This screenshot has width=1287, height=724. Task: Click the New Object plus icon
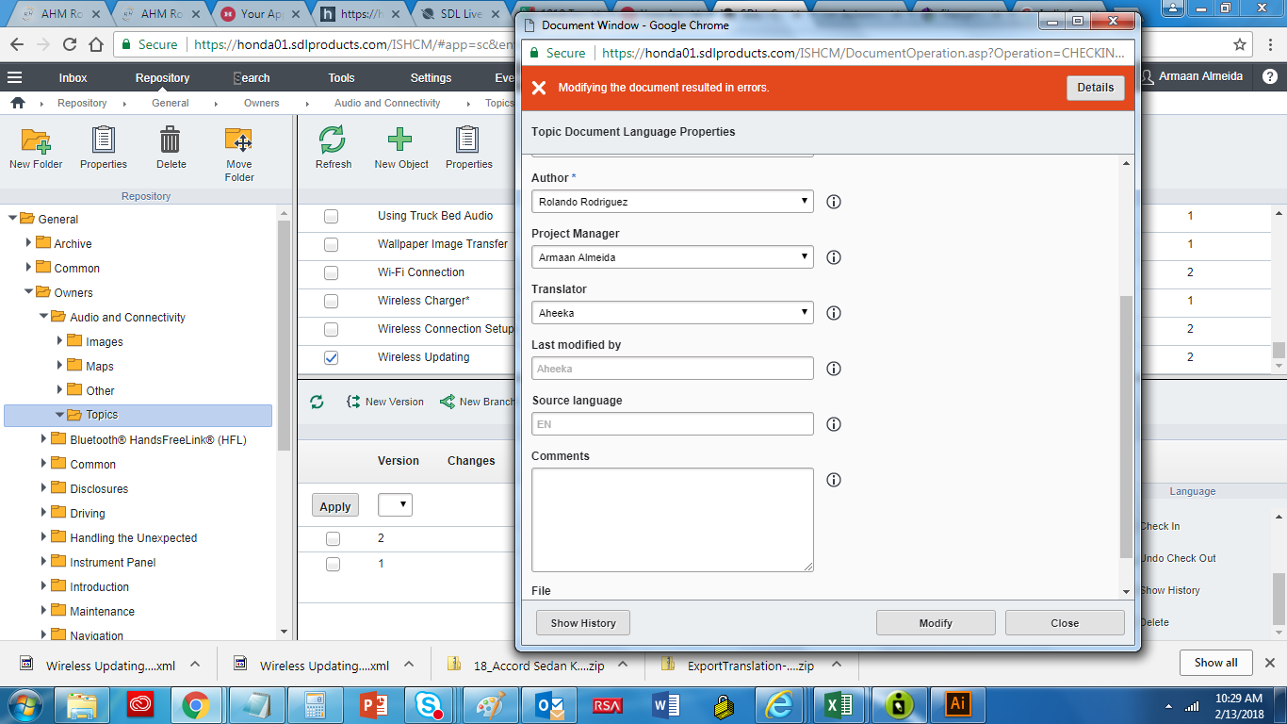(400, 140)
